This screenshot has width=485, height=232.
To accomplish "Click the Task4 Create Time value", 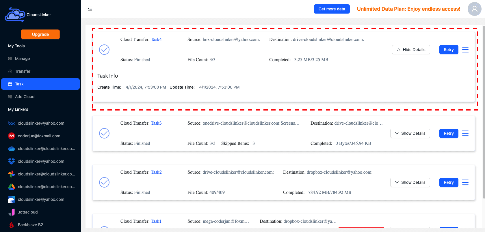I will [x=146, y=87].
